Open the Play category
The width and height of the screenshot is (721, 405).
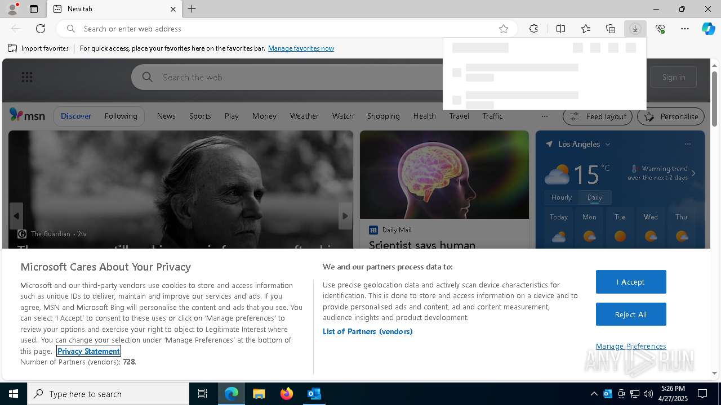click(x=232, y=116)
